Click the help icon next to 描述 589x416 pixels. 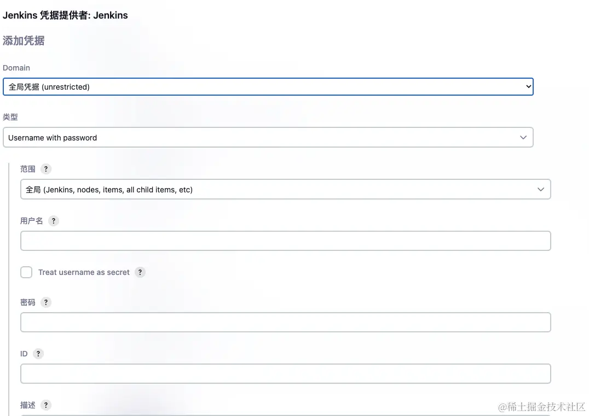(x=46, y=405)
